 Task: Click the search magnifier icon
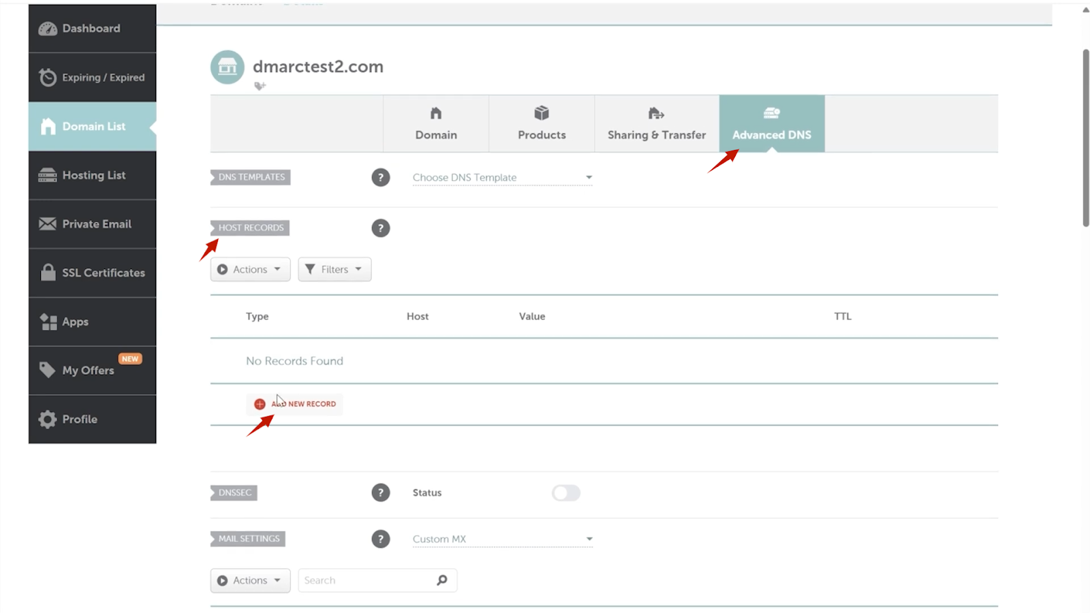point(442,580)
